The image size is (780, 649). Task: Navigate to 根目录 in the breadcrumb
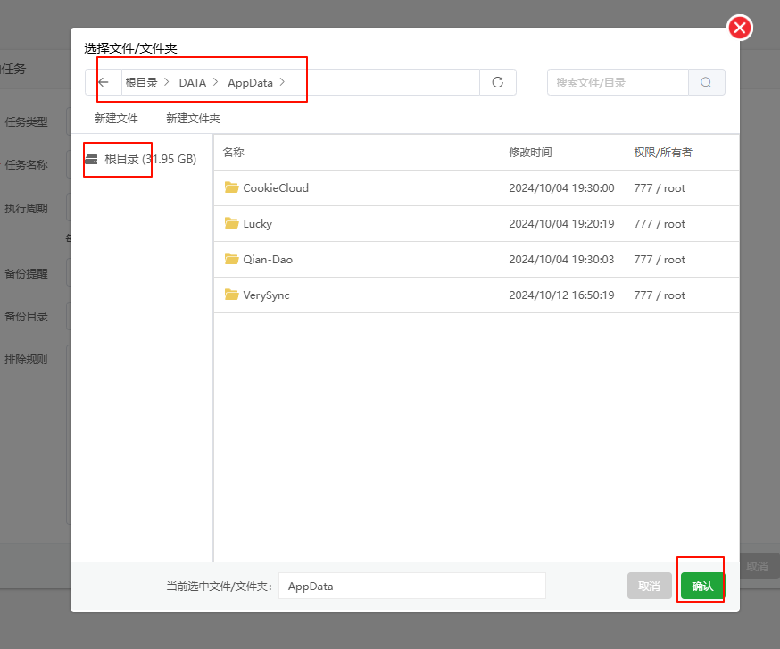click(141, 82)
